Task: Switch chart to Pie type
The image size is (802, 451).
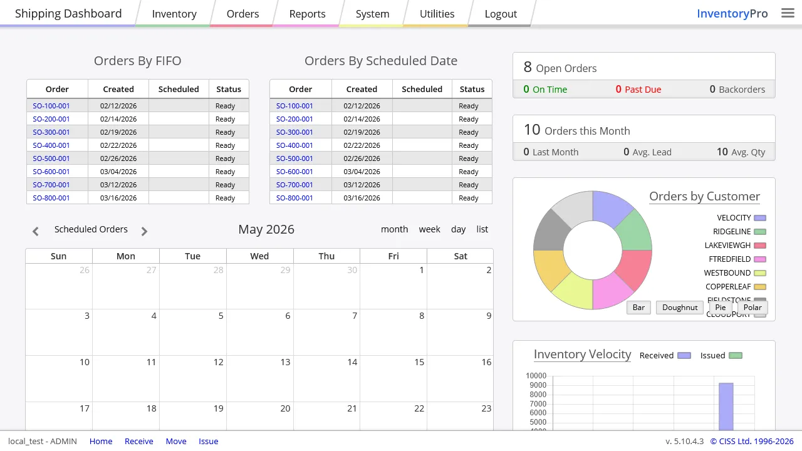Action: tap(721, 308)
